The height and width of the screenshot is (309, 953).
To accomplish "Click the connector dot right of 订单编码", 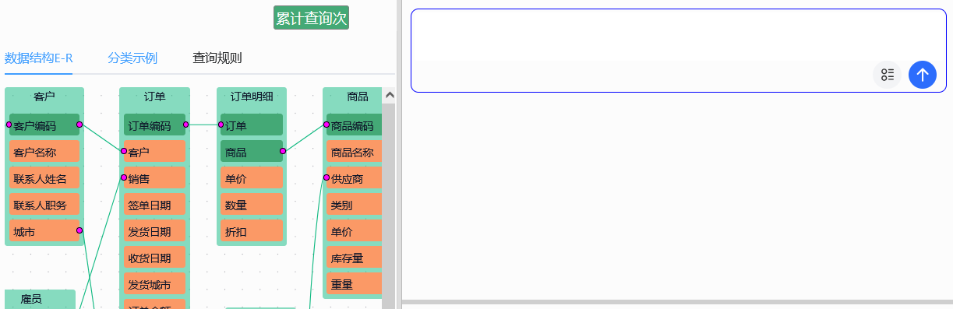I will 185,125.
